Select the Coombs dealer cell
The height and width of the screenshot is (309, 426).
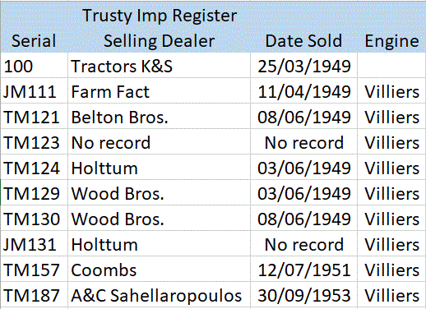tap(159, 270)
